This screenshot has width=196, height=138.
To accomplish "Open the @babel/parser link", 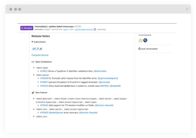I will coord(56,113).
